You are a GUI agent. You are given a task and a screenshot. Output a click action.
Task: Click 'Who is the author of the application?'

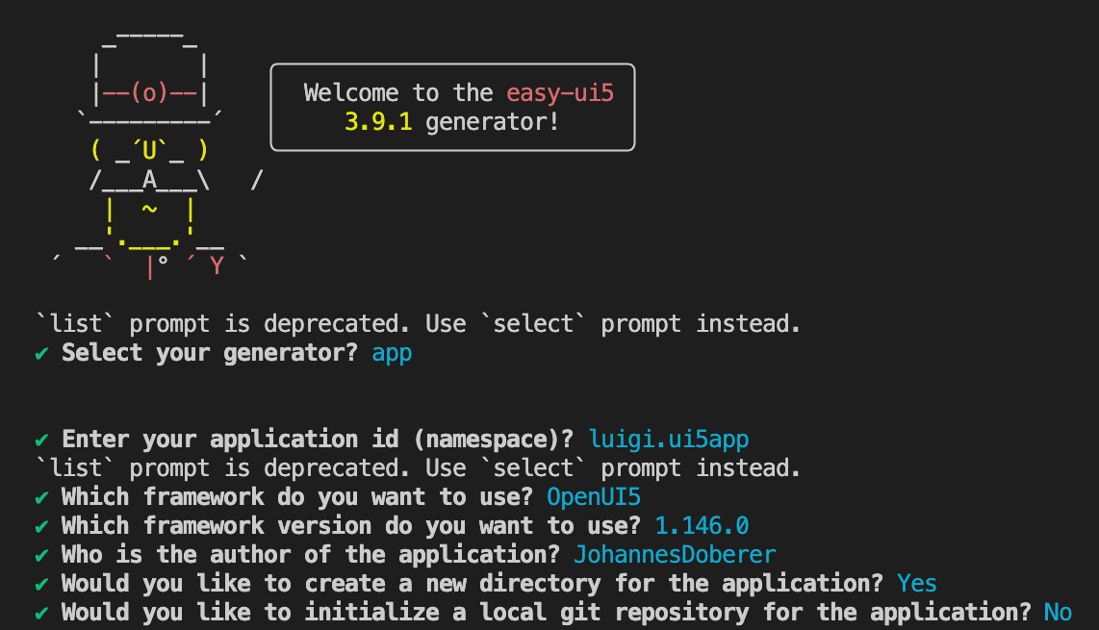coord(311,555)
